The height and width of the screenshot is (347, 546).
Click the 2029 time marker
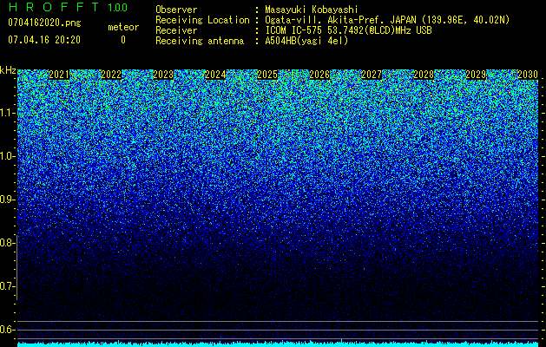click(476, 75)
